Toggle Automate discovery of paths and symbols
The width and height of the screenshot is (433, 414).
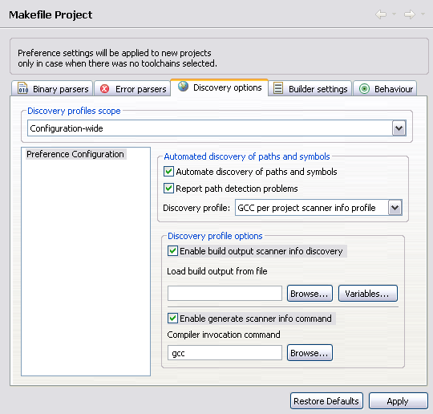168,172
